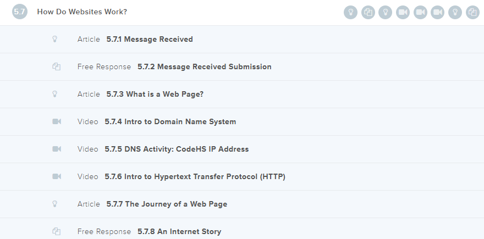The image size is (484, 239).
Task: Click the lightbulb icon beside Message Received
Action: coord(56,39)
